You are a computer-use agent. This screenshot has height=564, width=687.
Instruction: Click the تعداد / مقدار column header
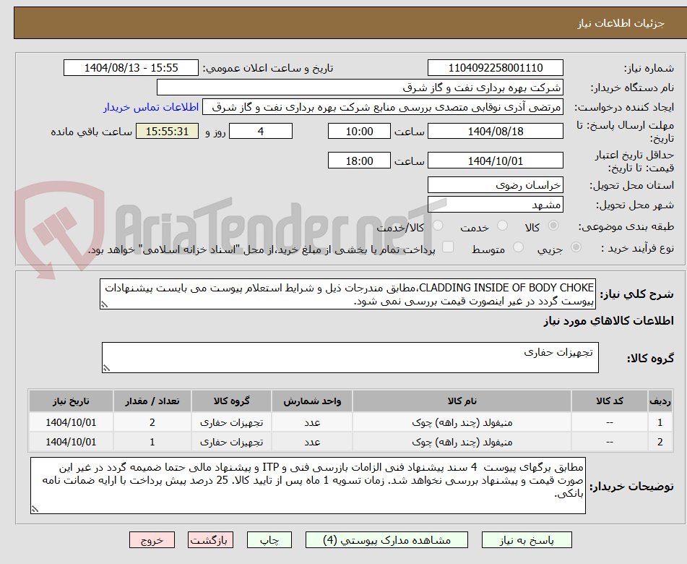point(152,401)
